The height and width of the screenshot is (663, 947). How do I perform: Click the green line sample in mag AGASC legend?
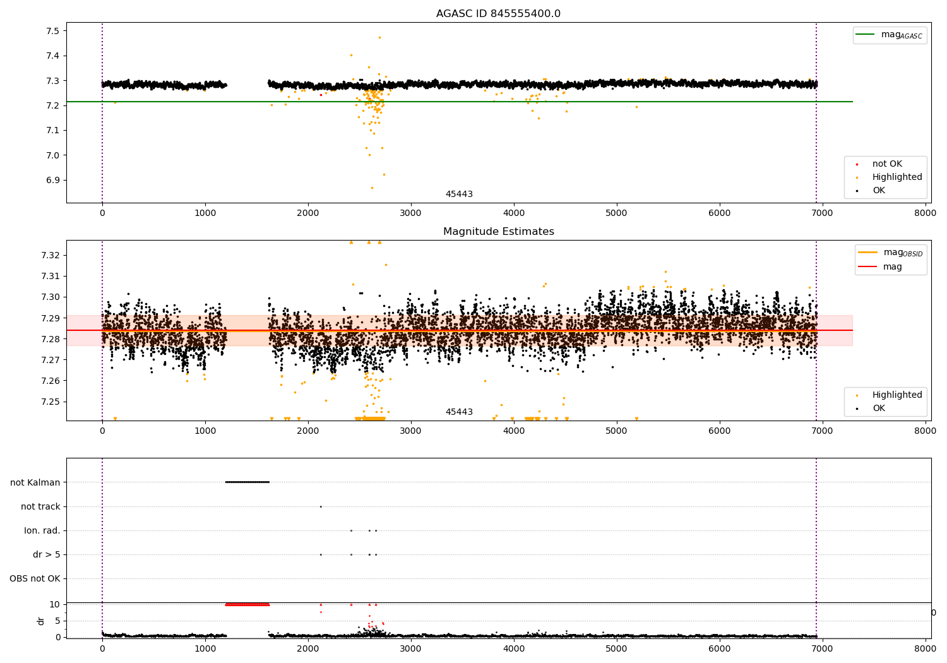click(866, 35)
